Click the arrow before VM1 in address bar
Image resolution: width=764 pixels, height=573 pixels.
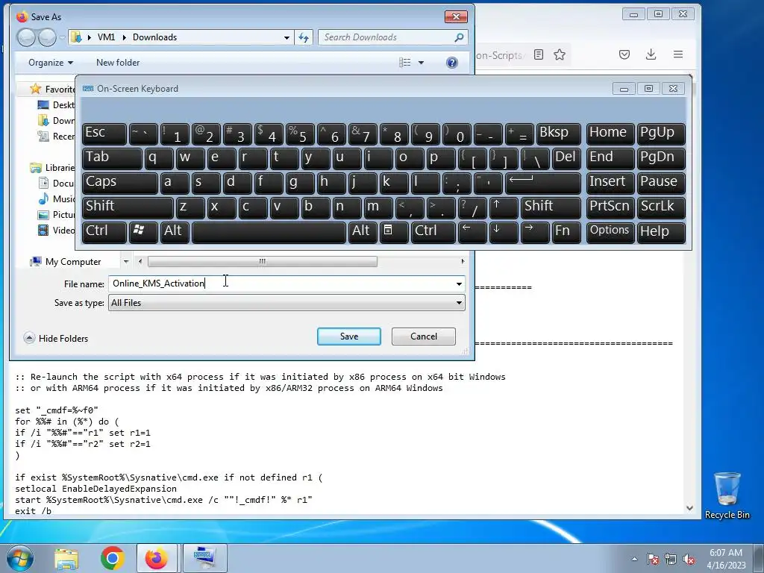(90, 37)
